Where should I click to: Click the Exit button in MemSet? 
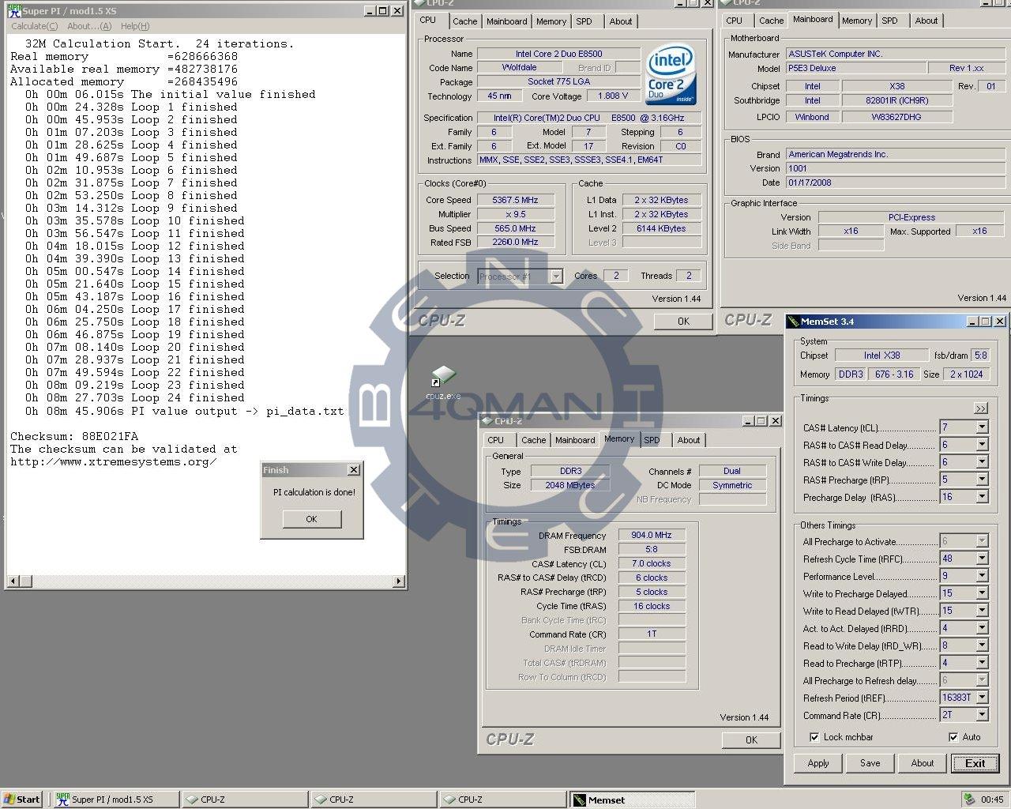pos(975,763)
